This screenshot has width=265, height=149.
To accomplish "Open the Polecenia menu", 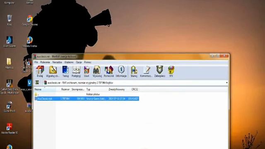I will tap(45, 62).
